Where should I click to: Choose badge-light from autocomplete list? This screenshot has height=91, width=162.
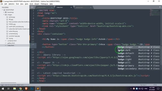139,59
